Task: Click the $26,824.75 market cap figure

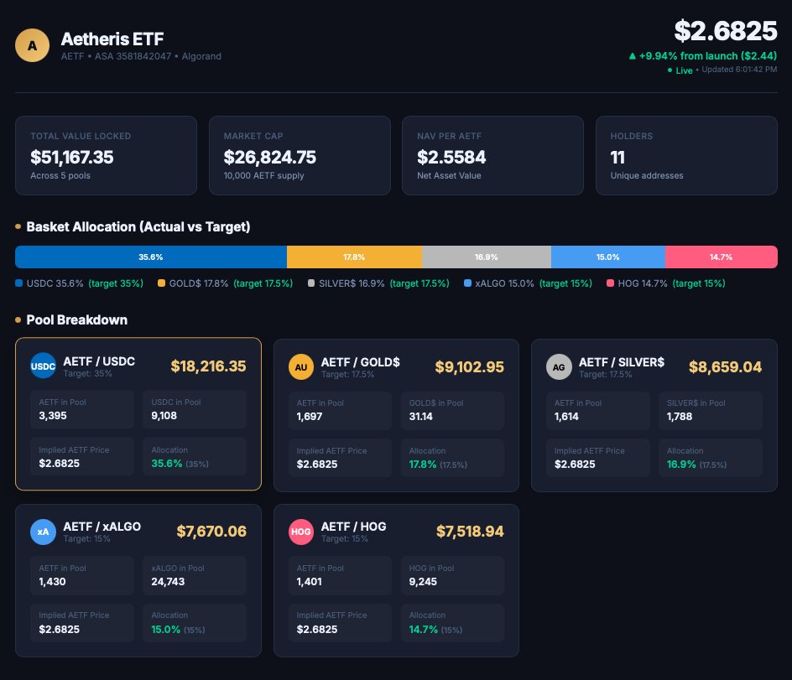Action: (x=269, y=157)
